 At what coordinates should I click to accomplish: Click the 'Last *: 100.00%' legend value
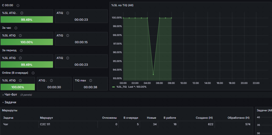[x=137, y=87]
